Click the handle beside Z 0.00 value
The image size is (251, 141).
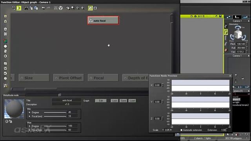tap(162, 119)
